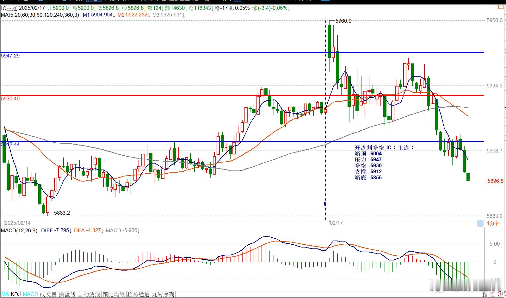Click the 5930.40 red line label
The image size is (506, 298).
coord(10,98)
